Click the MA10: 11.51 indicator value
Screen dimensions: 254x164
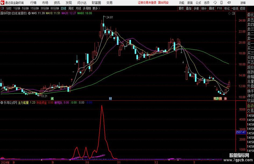coord(53,13)
